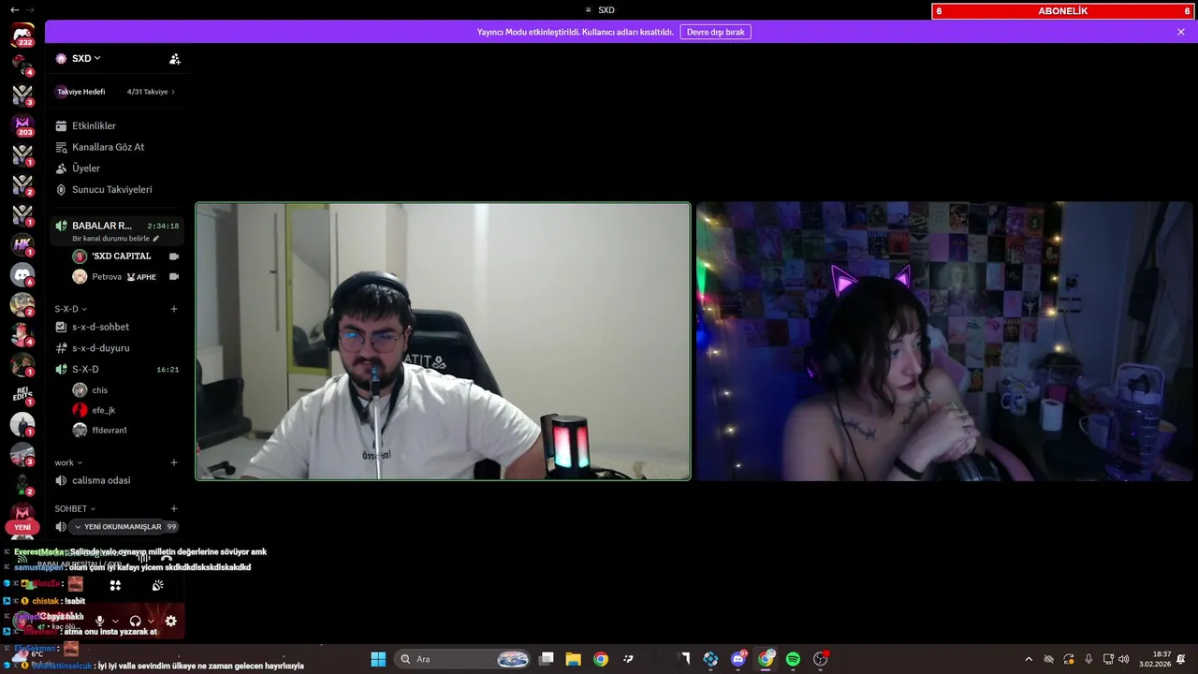Click Devre dışı bırak button in banner
The height and width of the screenshot is (674, 1198).
click(x=715, y=32)
